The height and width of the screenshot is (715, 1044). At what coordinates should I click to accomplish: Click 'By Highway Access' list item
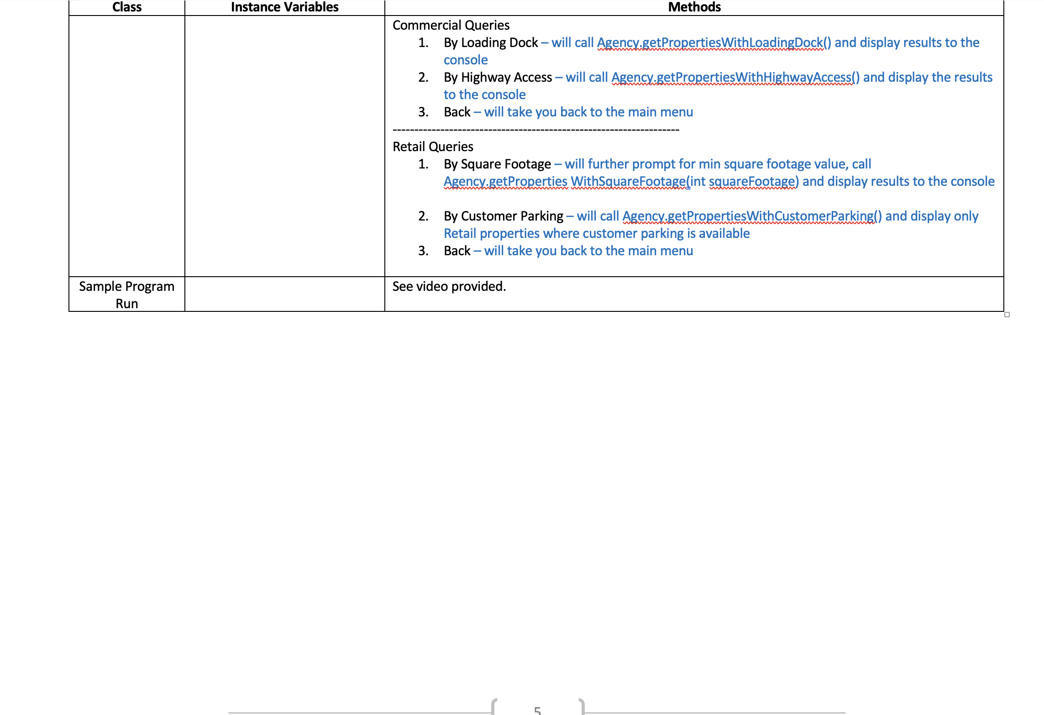498,77
